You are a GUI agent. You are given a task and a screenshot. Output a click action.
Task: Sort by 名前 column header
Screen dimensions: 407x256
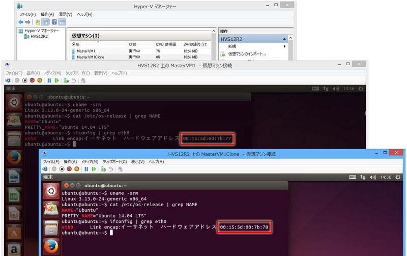(x=76, y=44)
